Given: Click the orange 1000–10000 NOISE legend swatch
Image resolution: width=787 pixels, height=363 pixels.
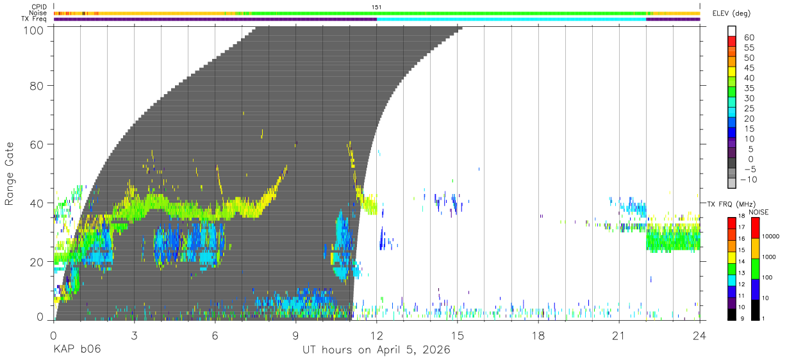Looking at the screenshot, I should [x=756, y=247].
